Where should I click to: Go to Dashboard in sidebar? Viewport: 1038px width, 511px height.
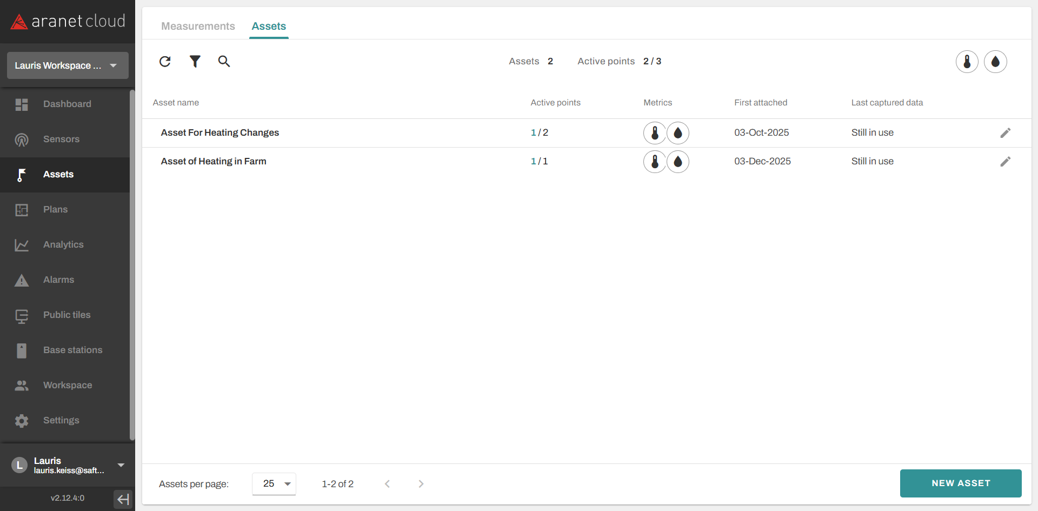coord(66,104)
